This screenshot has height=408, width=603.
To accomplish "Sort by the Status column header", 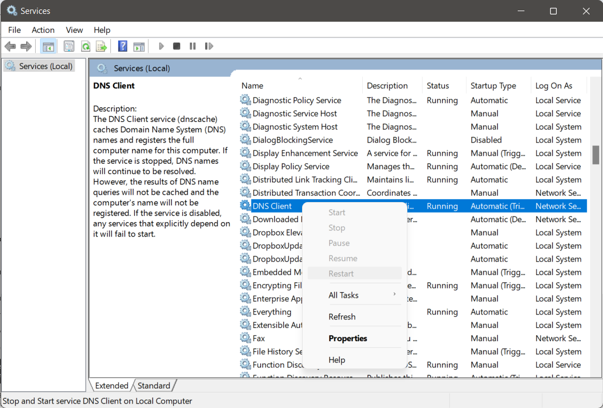I will (x=444, y=86).
